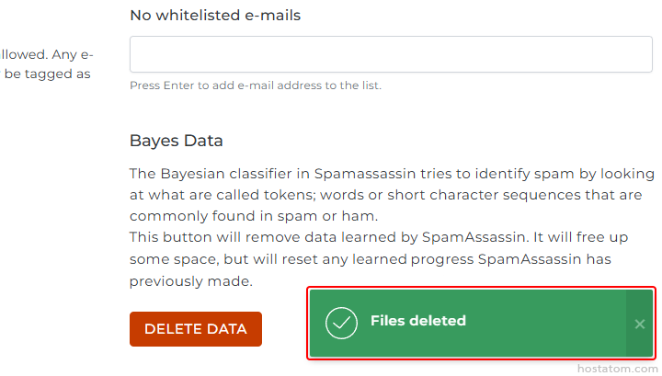Click the DELETE DATA button
Screen dimensions: 662x376
point(196,329)
